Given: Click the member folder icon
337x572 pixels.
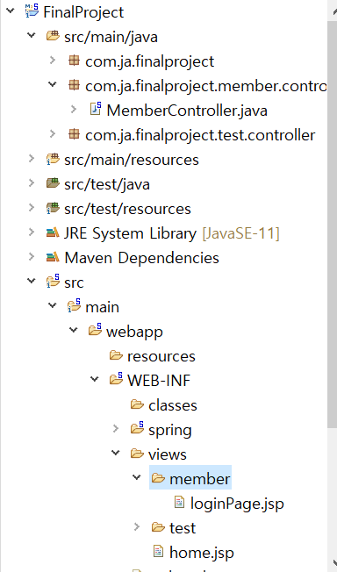Looking at the screenshot, I should coord(159,478).
